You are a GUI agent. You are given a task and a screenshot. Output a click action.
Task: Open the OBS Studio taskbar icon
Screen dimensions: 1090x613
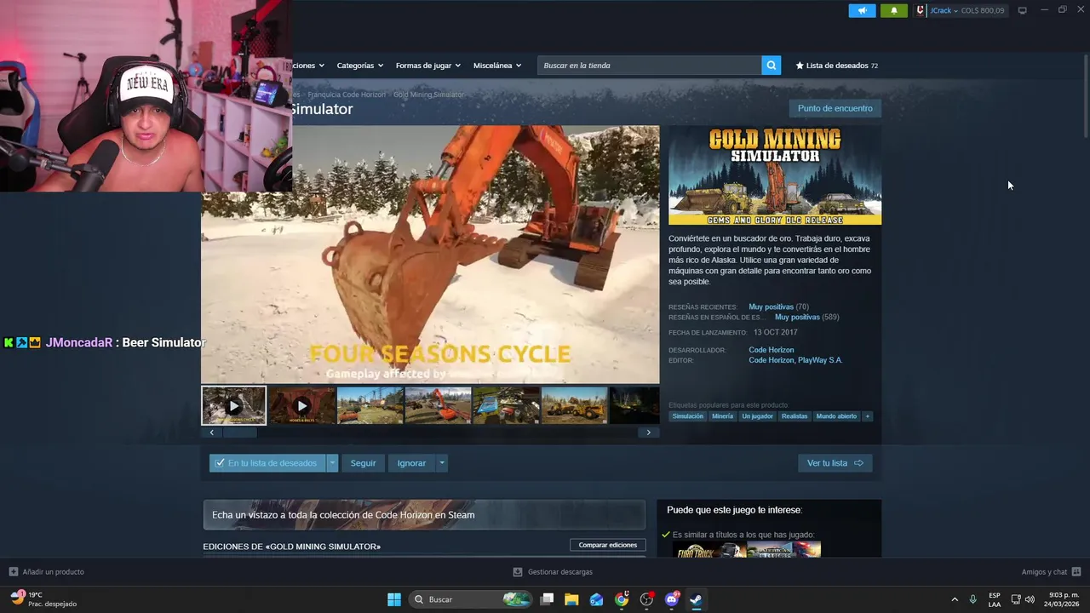[x=646, y=599]
